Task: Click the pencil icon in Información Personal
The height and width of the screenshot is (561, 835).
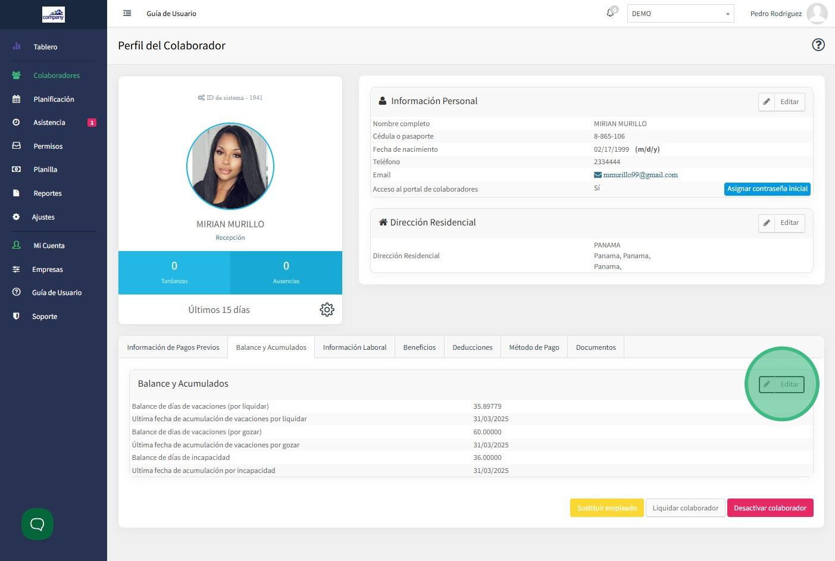Action: [767, 102]
